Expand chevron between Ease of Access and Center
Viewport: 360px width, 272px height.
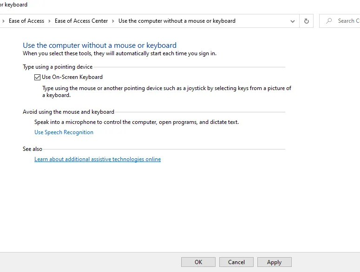50,21
